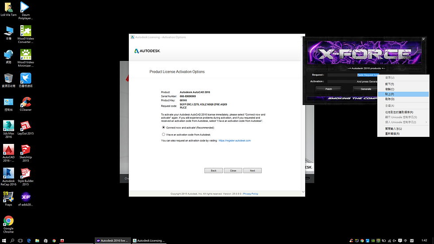Launch SketchUp 2015 desktop shortcut
This screenshot has height=244, width=434.
click(x=26, y=153)
